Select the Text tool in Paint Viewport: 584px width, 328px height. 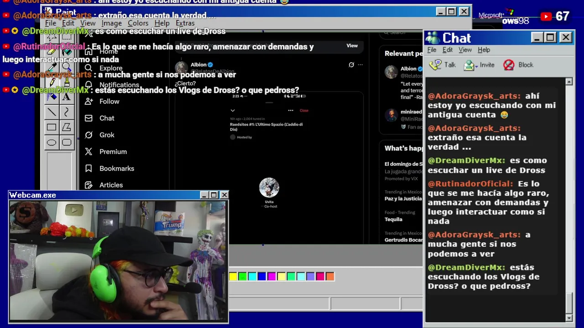click(x=67, y=97)
